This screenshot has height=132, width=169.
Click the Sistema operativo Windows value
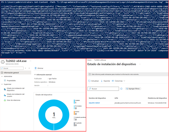52,82
